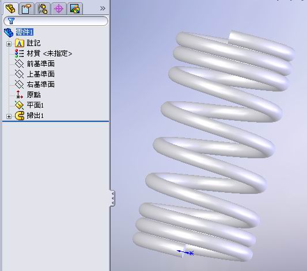Select the 前基準面 front plane
The height and width of the screenshot is (271, 307).
click(x=40, y=64)
